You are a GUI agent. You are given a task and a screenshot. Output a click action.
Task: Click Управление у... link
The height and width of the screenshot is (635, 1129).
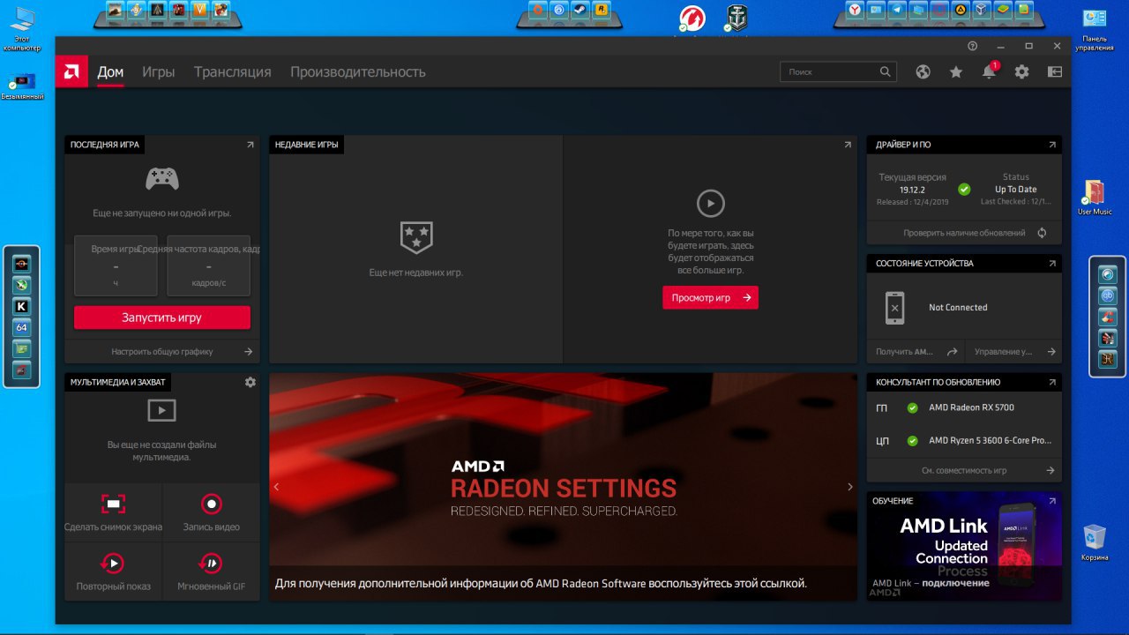tap(1013, 351)
